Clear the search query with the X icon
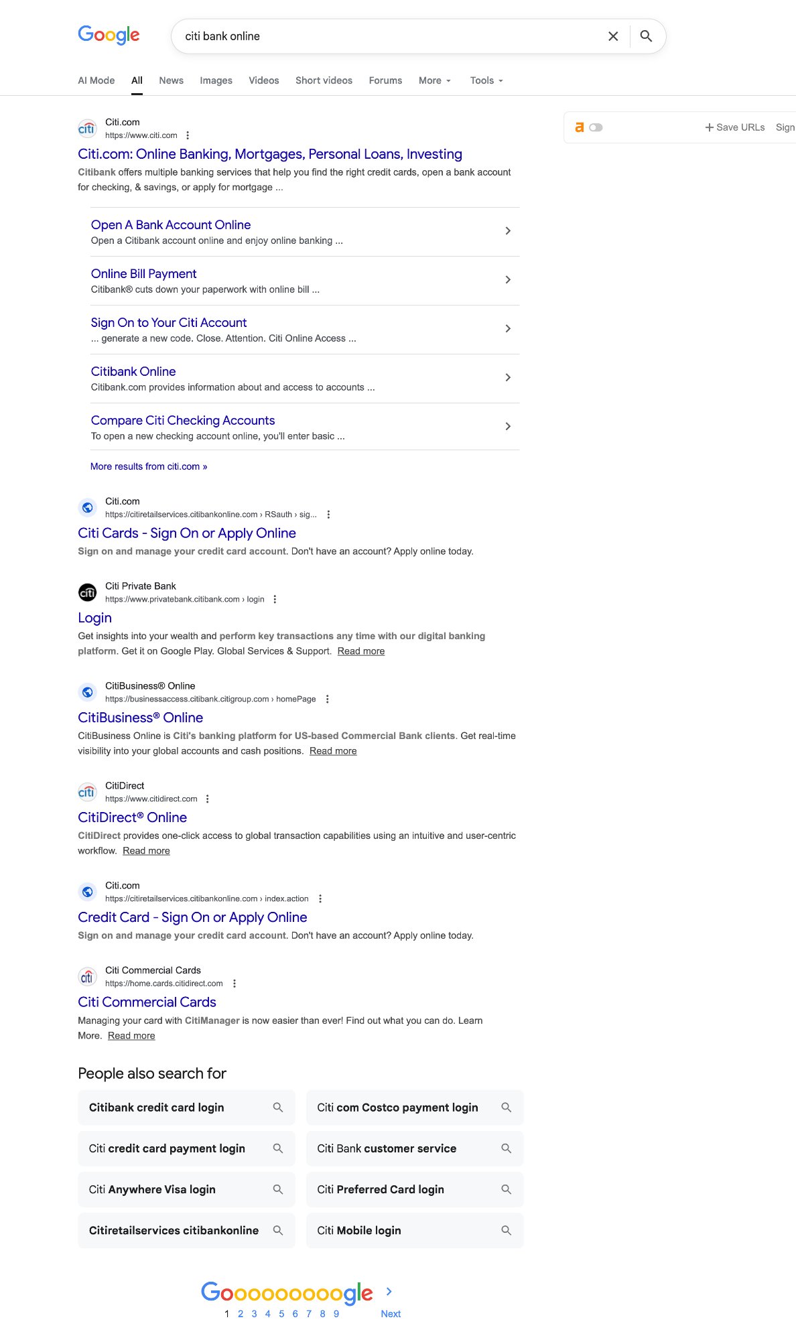 click(613, 36)
